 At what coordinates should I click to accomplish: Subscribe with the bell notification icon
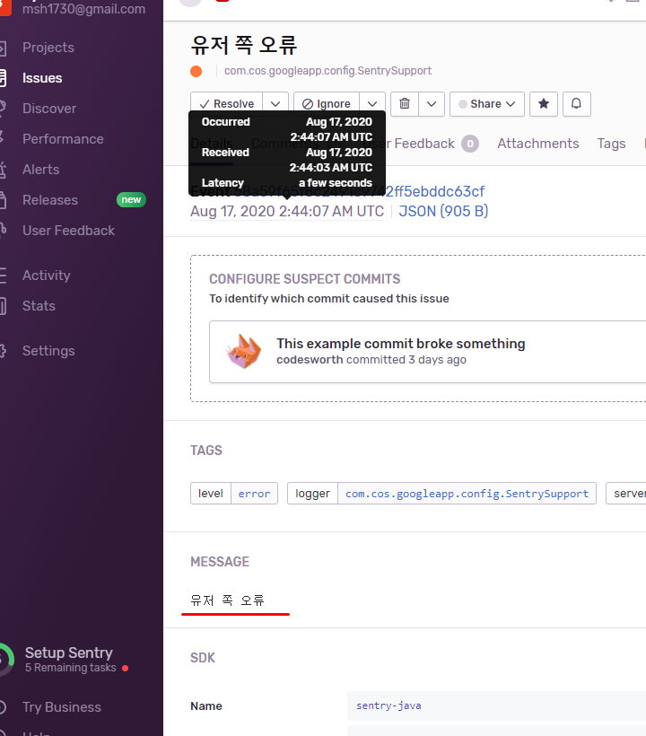(577, 104)
